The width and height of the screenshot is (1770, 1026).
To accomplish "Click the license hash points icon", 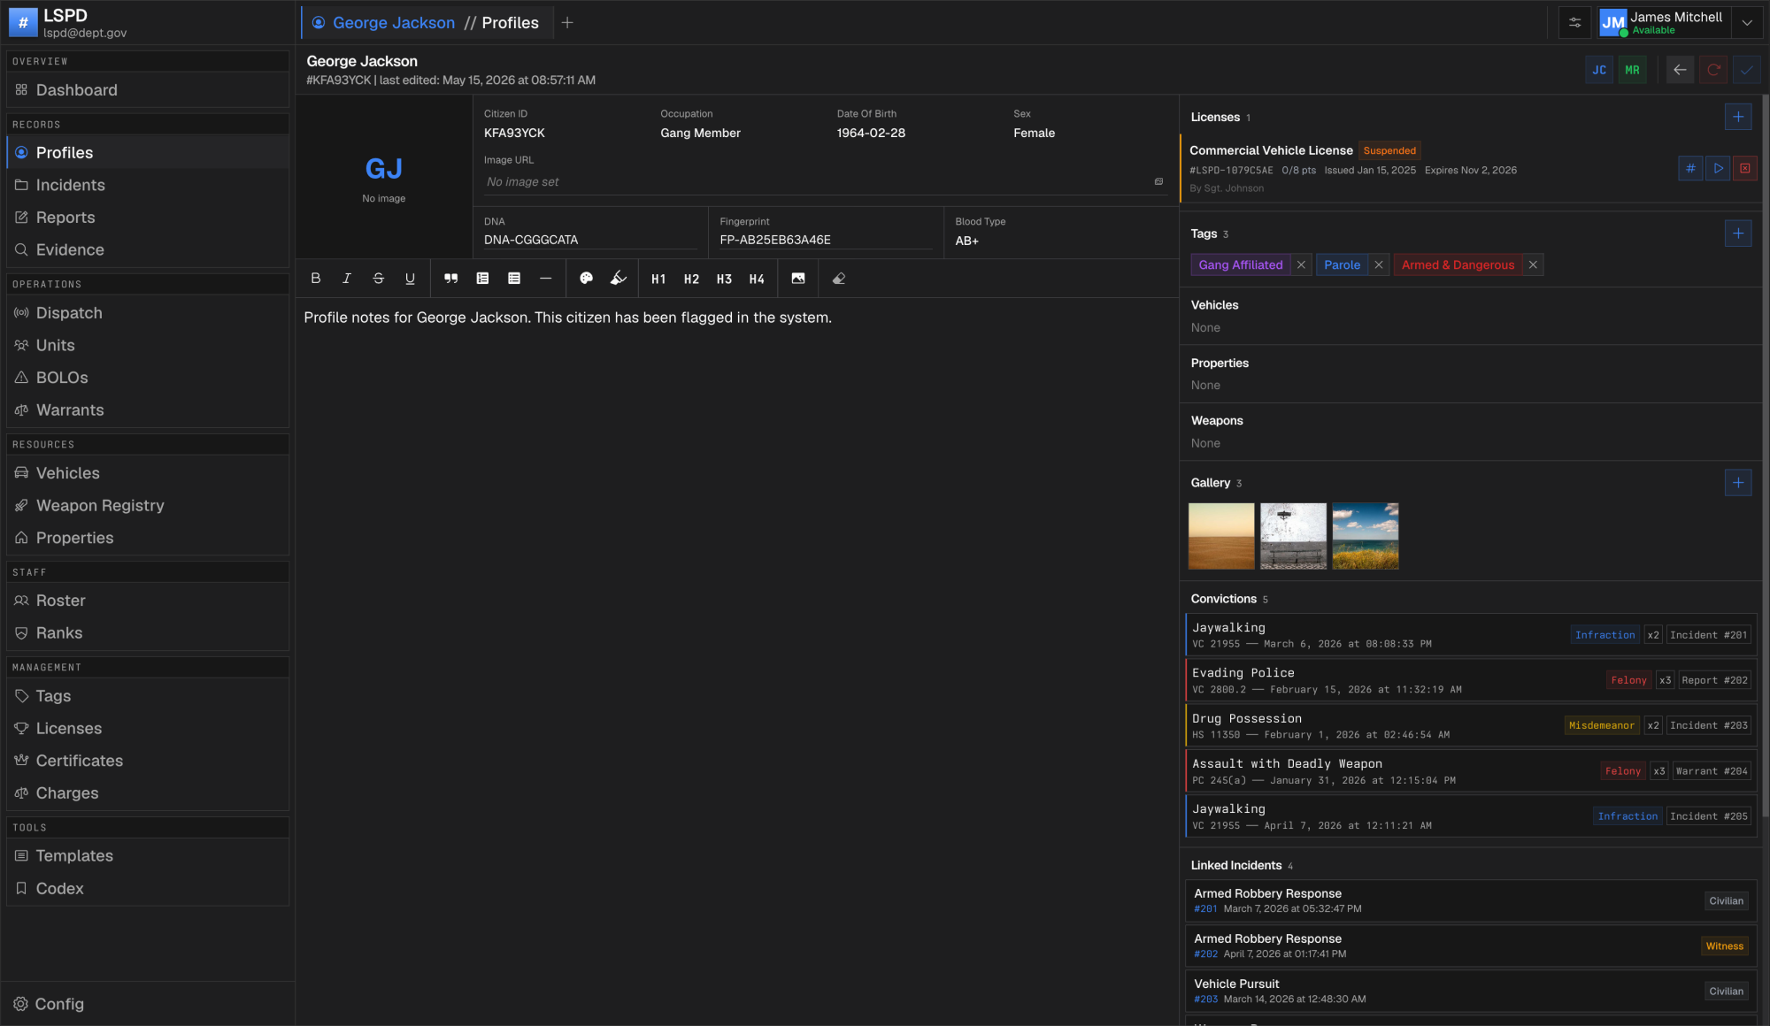I will (1690, 169).
